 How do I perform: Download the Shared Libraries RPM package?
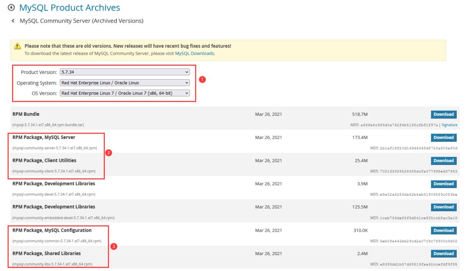[443, 254]
